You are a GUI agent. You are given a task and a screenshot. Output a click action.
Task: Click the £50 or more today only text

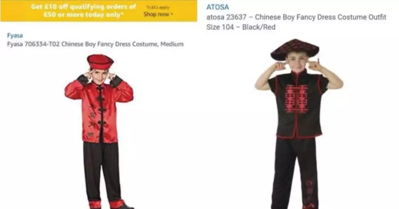83,15
